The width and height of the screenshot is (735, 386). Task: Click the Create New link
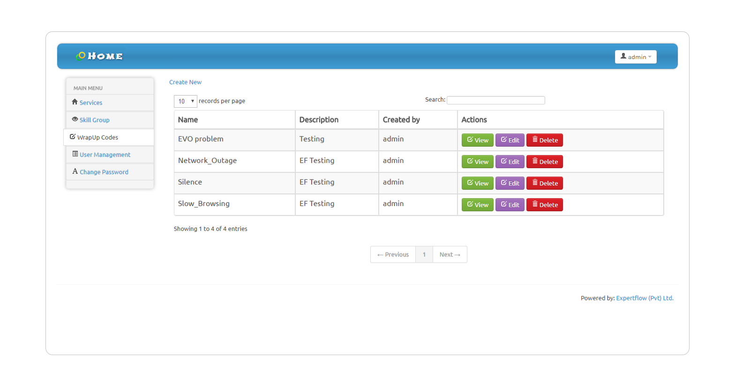(185, 82)
